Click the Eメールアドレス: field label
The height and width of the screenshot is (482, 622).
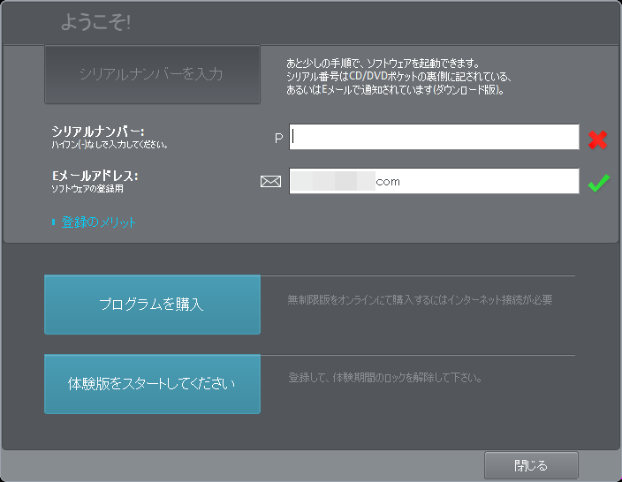pos(95,176)
